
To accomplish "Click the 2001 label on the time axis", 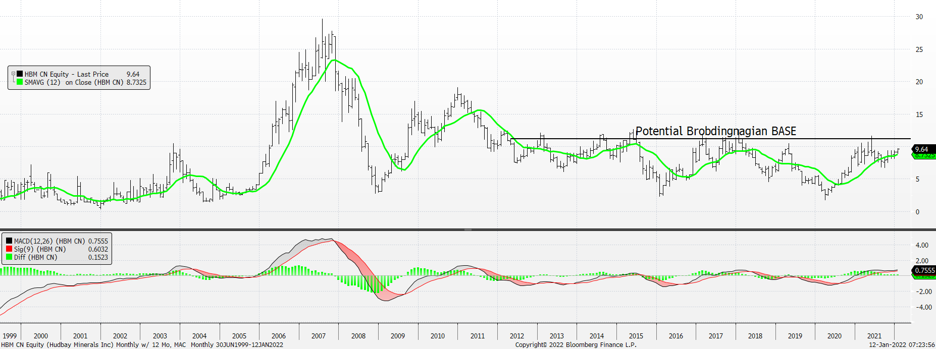I will (x=80, y=336).
